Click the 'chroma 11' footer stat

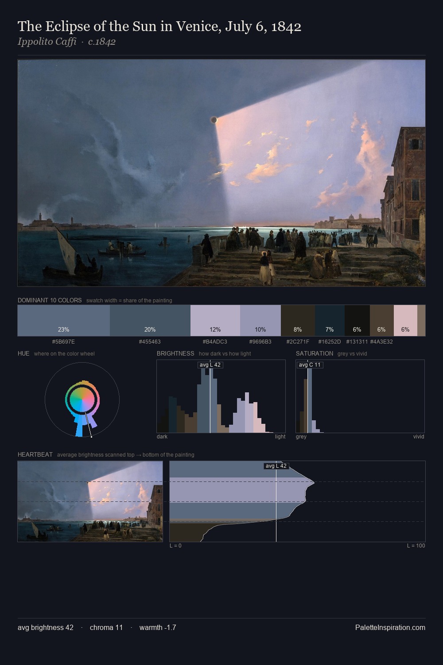(106, 628)
